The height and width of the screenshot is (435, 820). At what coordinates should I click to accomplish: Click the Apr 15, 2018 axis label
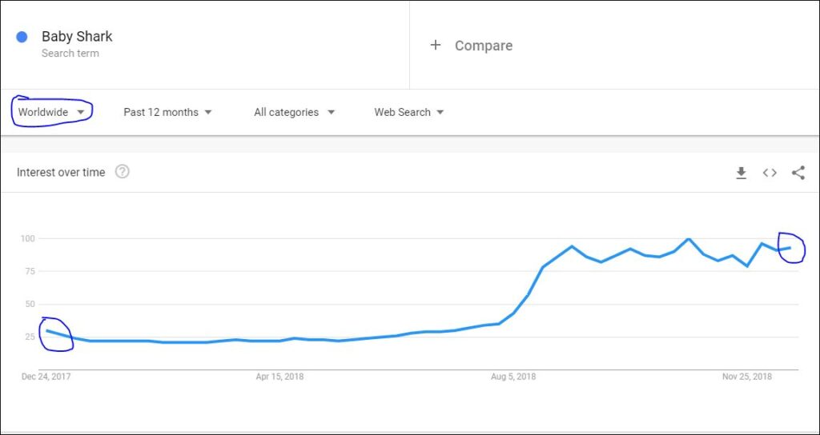point(279,377)
